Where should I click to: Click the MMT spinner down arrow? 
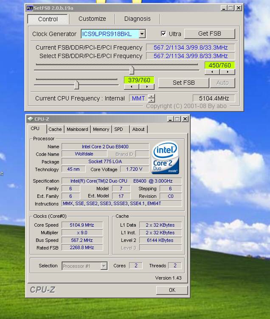[151, 100]
